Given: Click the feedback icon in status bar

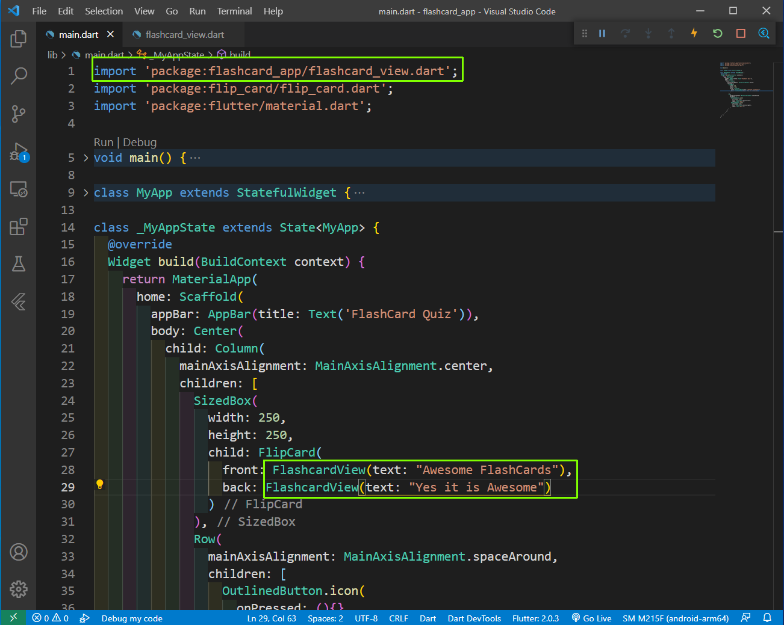Looking at the screenshot, I should pyautogui.click(x=745, y=618).
